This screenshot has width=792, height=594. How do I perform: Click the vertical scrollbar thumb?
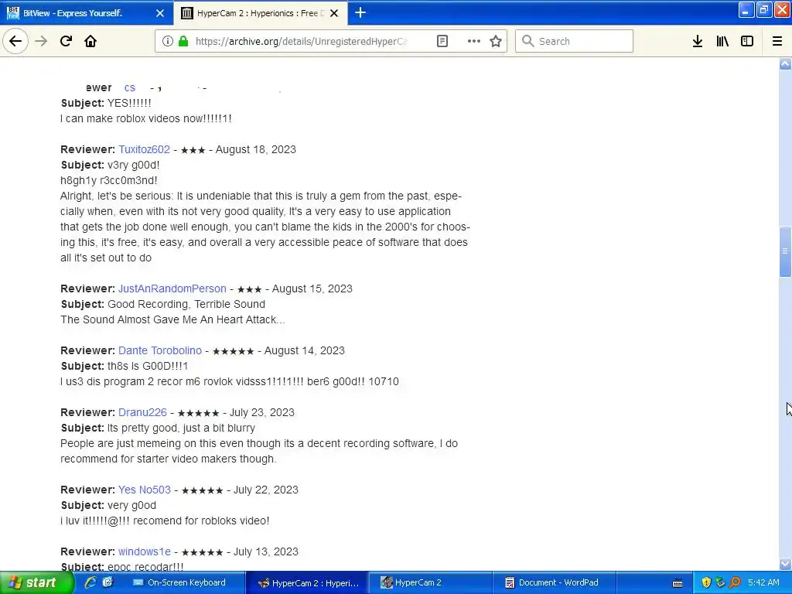tap(785, 251)
